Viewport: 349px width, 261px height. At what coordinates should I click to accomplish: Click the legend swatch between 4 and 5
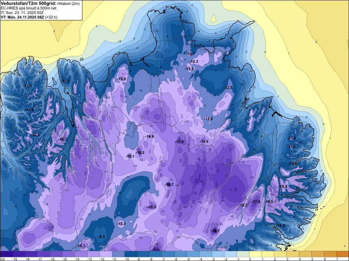(x=305, y=254)
